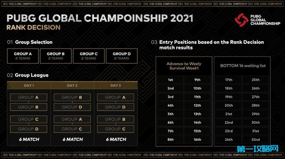The height and width of the screenshot is (159, 285).
Task: Click the RANK DECISION subtitle
Action: pos(33,28)
